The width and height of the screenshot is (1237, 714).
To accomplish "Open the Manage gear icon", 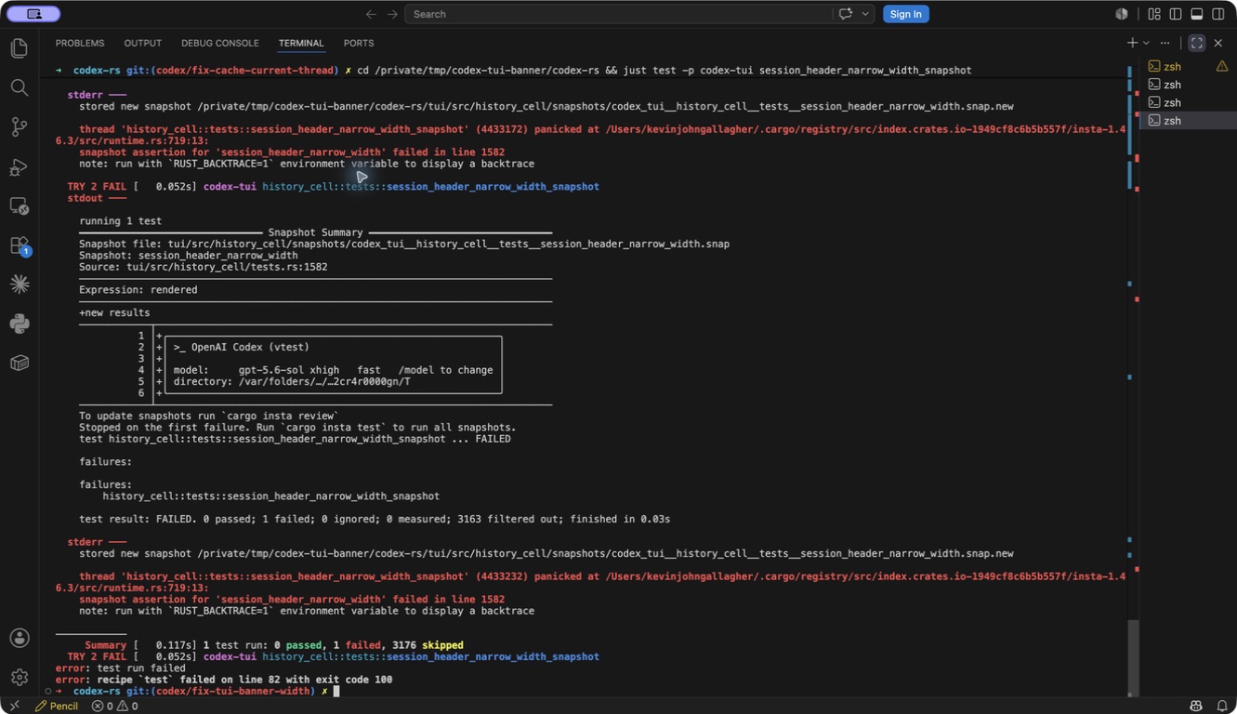I will (x=20, y=677).
